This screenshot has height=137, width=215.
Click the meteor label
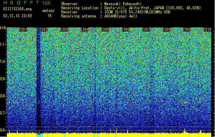tap(49, 11)
